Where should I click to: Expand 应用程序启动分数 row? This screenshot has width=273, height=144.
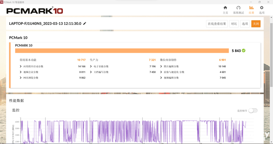21,66
